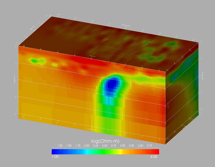Click the 1.00 minimum value label
This screenshot has height=167, width=215.
click(x=55, y=157)
